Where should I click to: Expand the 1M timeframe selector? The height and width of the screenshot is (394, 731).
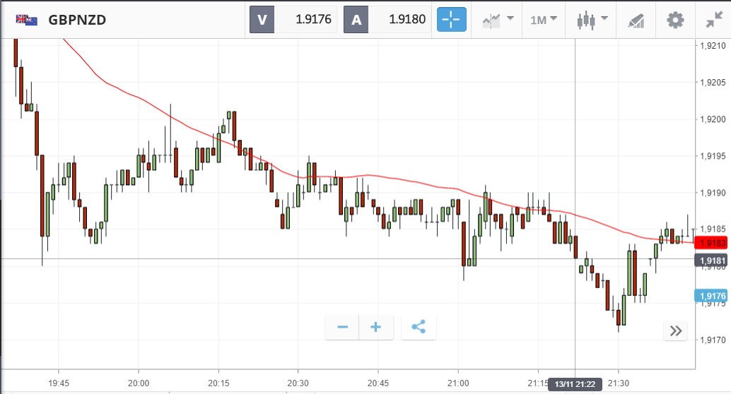[x=544, y=19]
